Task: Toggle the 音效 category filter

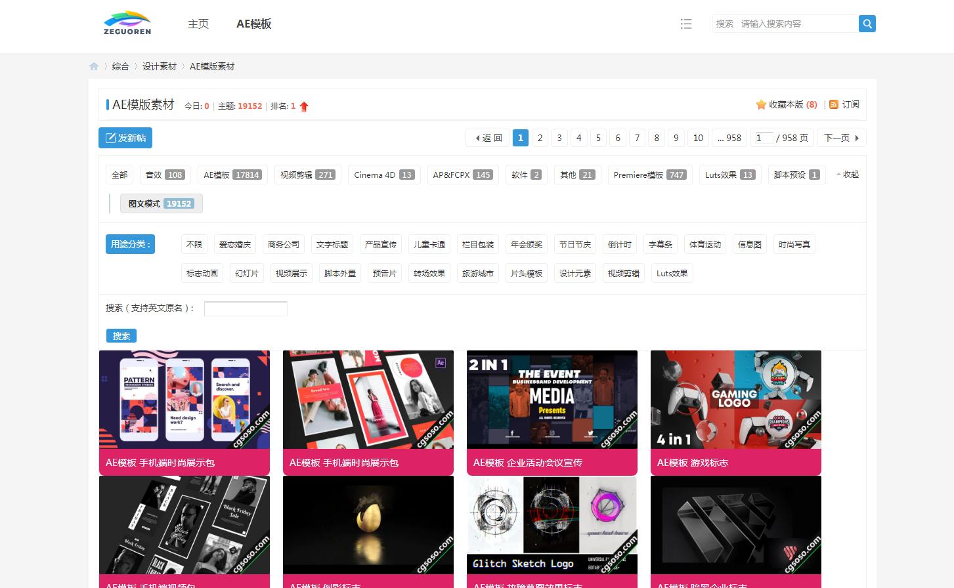Action: 164,174
